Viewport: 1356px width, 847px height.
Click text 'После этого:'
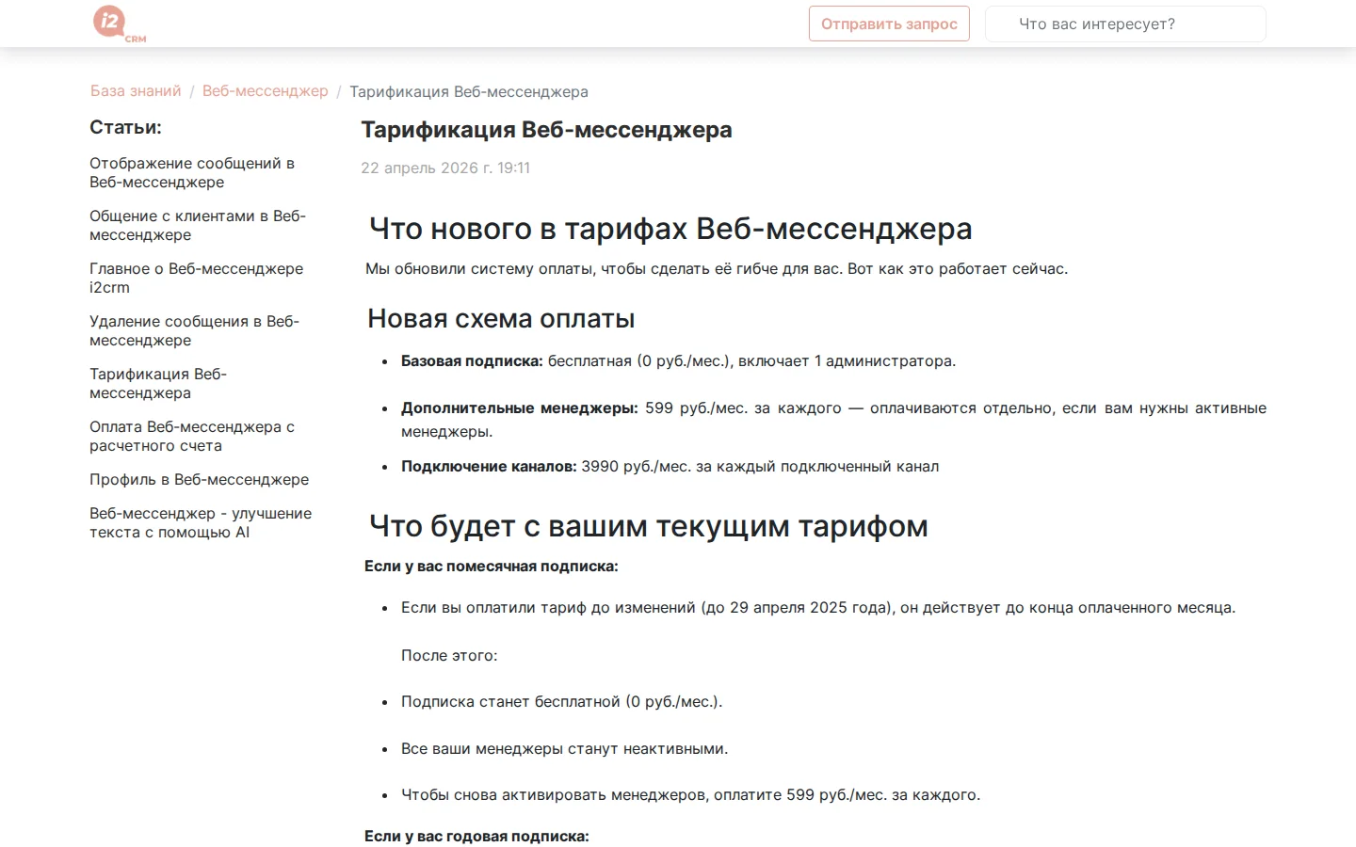[x=449, y=655]
